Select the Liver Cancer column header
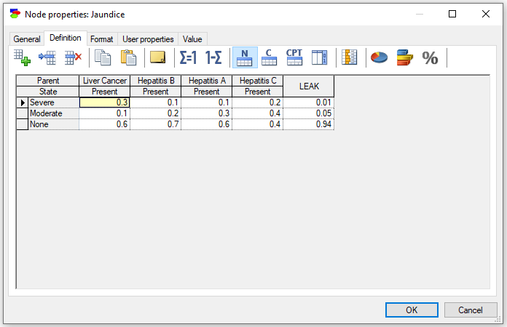 pyautogui.click(x=104, y=81)
